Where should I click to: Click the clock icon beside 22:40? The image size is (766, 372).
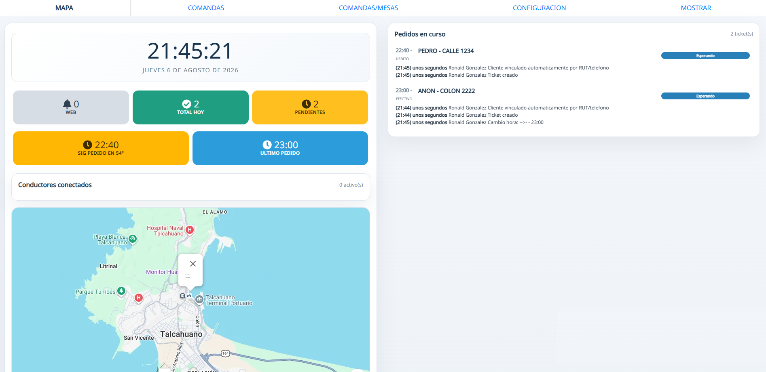(x=87, y=145)
